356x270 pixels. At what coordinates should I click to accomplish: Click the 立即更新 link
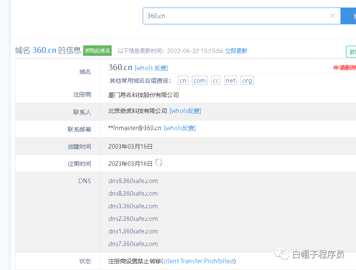tap(236, 51)
